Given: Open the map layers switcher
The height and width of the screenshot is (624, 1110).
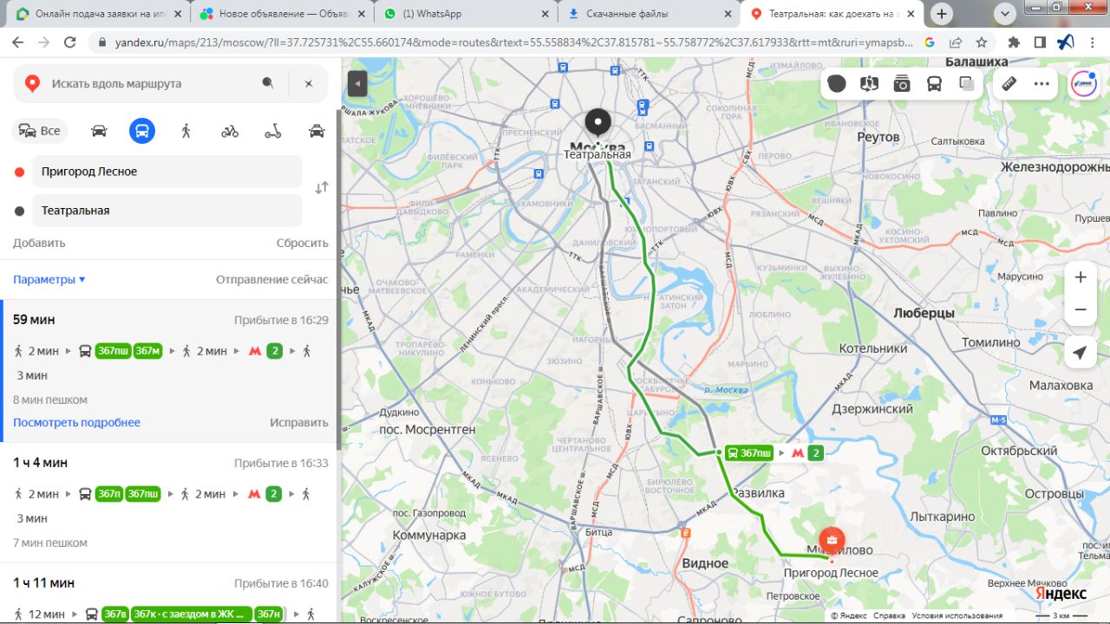Looking at the screenshot, I should click(x=967, y=83).
